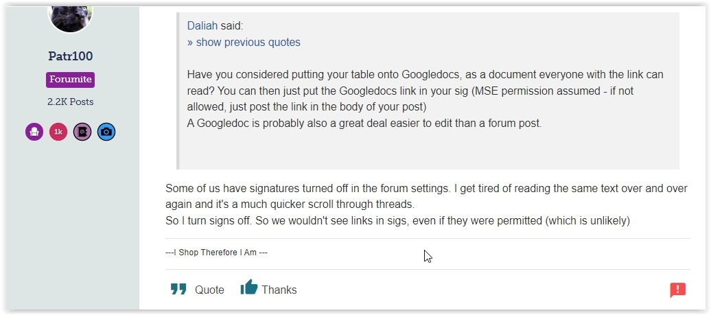Expand show previous quotes
Image resolution: width=711 pixels, height=315 pixels.
pyautogui.click(x=244, y=42)
